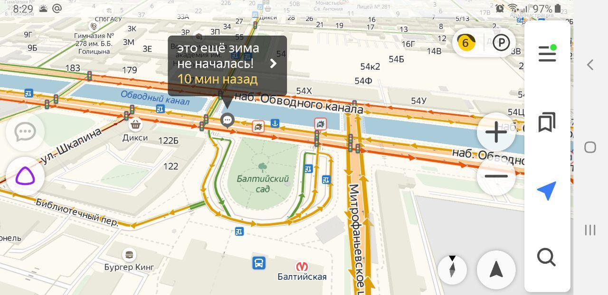
Task: Tap the Бургер Кинг place marker
Action: coord(129,255)
